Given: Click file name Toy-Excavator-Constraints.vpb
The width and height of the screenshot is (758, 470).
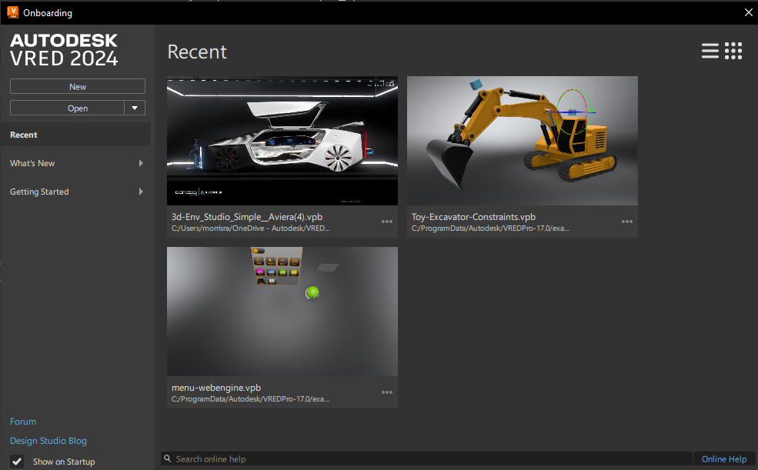Looking at the screenshot, I should click(473, 217).
